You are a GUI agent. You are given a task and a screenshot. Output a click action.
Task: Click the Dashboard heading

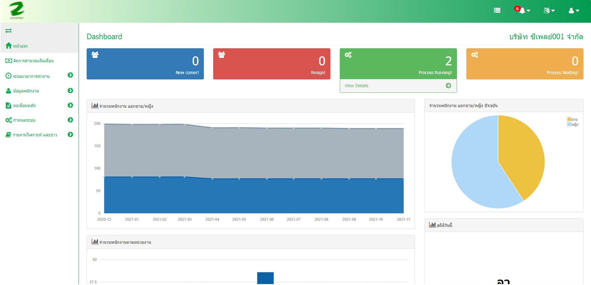click(104, 37)
